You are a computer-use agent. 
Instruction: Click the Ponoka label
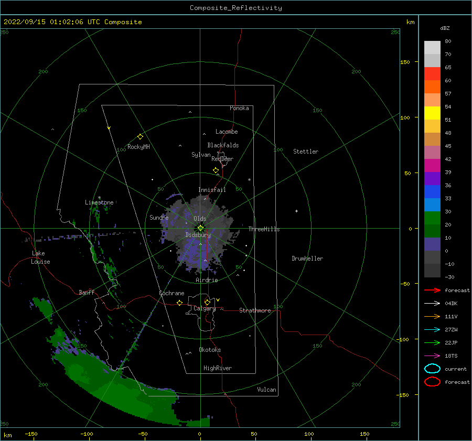point(239,108)
